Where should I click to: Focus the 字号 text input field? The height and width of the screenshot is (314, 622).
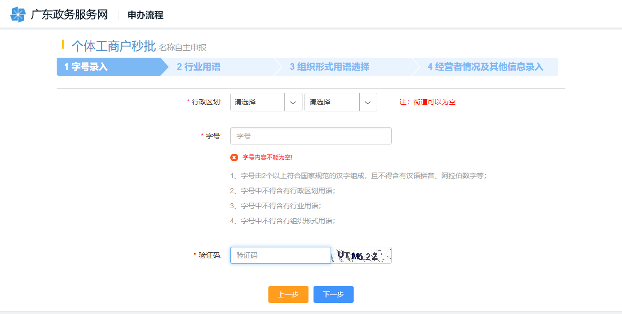pos(310,136)
